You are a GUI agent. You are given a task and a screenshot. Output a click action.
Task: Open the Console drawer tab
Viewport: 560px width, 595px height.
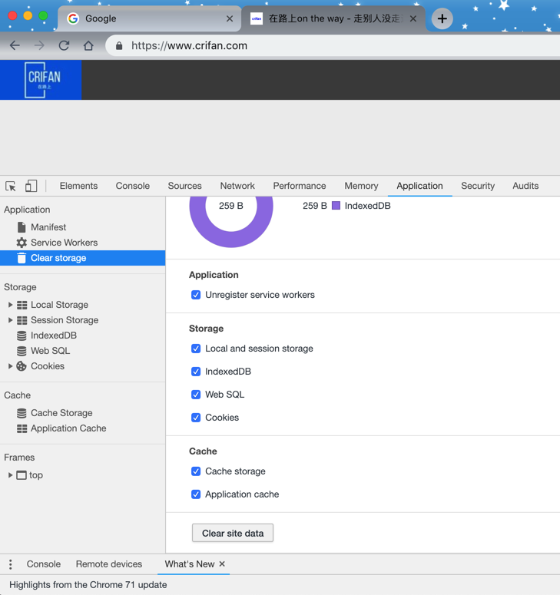[43, 564]
